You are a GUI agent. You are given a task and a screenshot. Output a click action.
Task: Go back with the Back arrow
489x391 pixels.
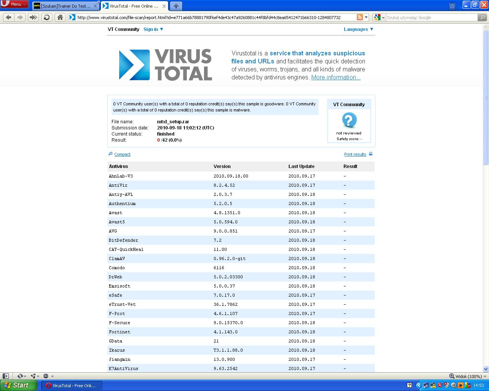tap(8, 17)
